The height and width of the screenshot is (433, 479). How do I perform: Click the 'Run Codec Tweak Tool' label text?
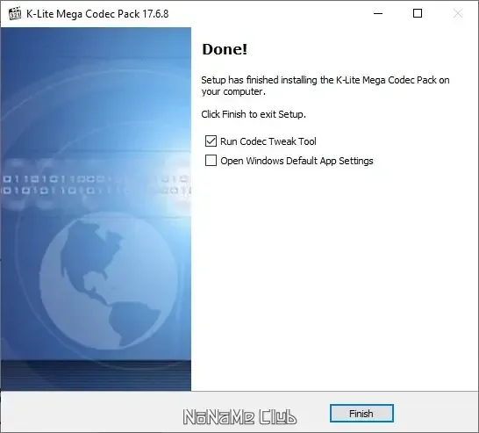pos(268,141)
